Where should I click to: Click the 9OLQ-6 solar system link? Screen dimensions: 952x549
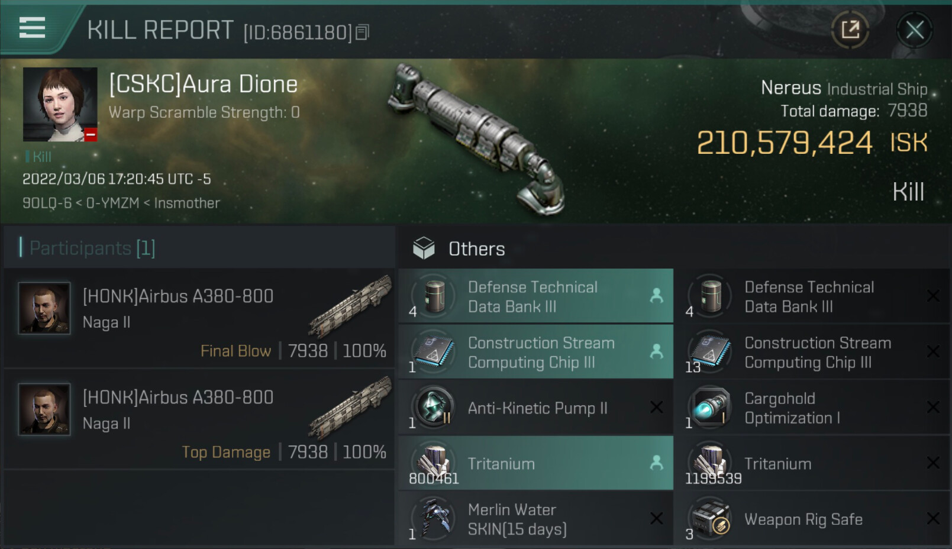tap(47, 204)
